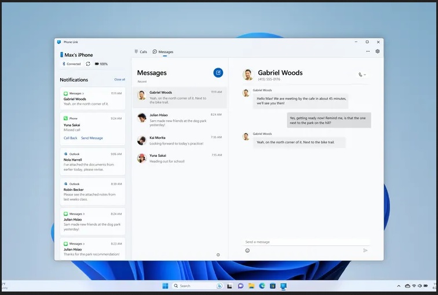Click the Send a message input field
The height and width of the screenshot is (295, 438).
[x=306, y=242]
